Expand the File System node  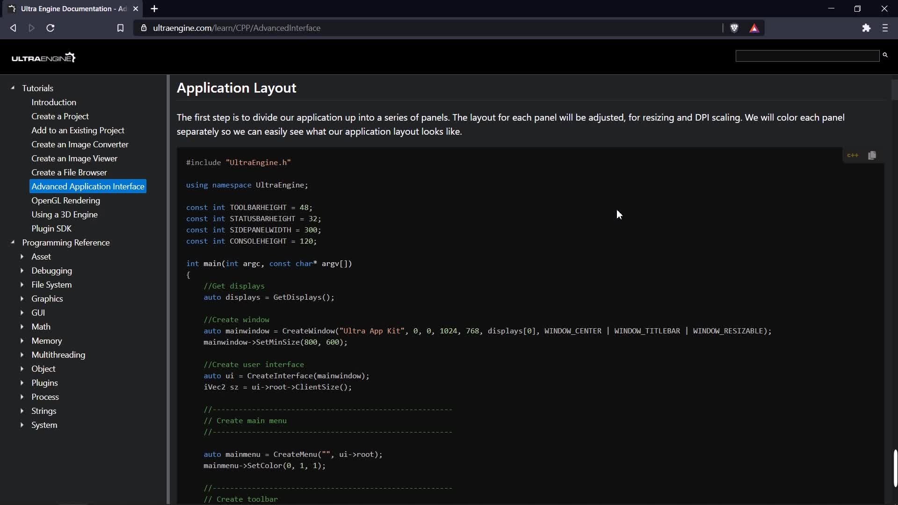point(22,285)
